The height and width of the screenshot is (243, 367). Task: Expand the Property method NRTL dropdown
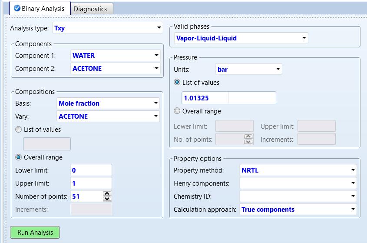click(353, 170)
